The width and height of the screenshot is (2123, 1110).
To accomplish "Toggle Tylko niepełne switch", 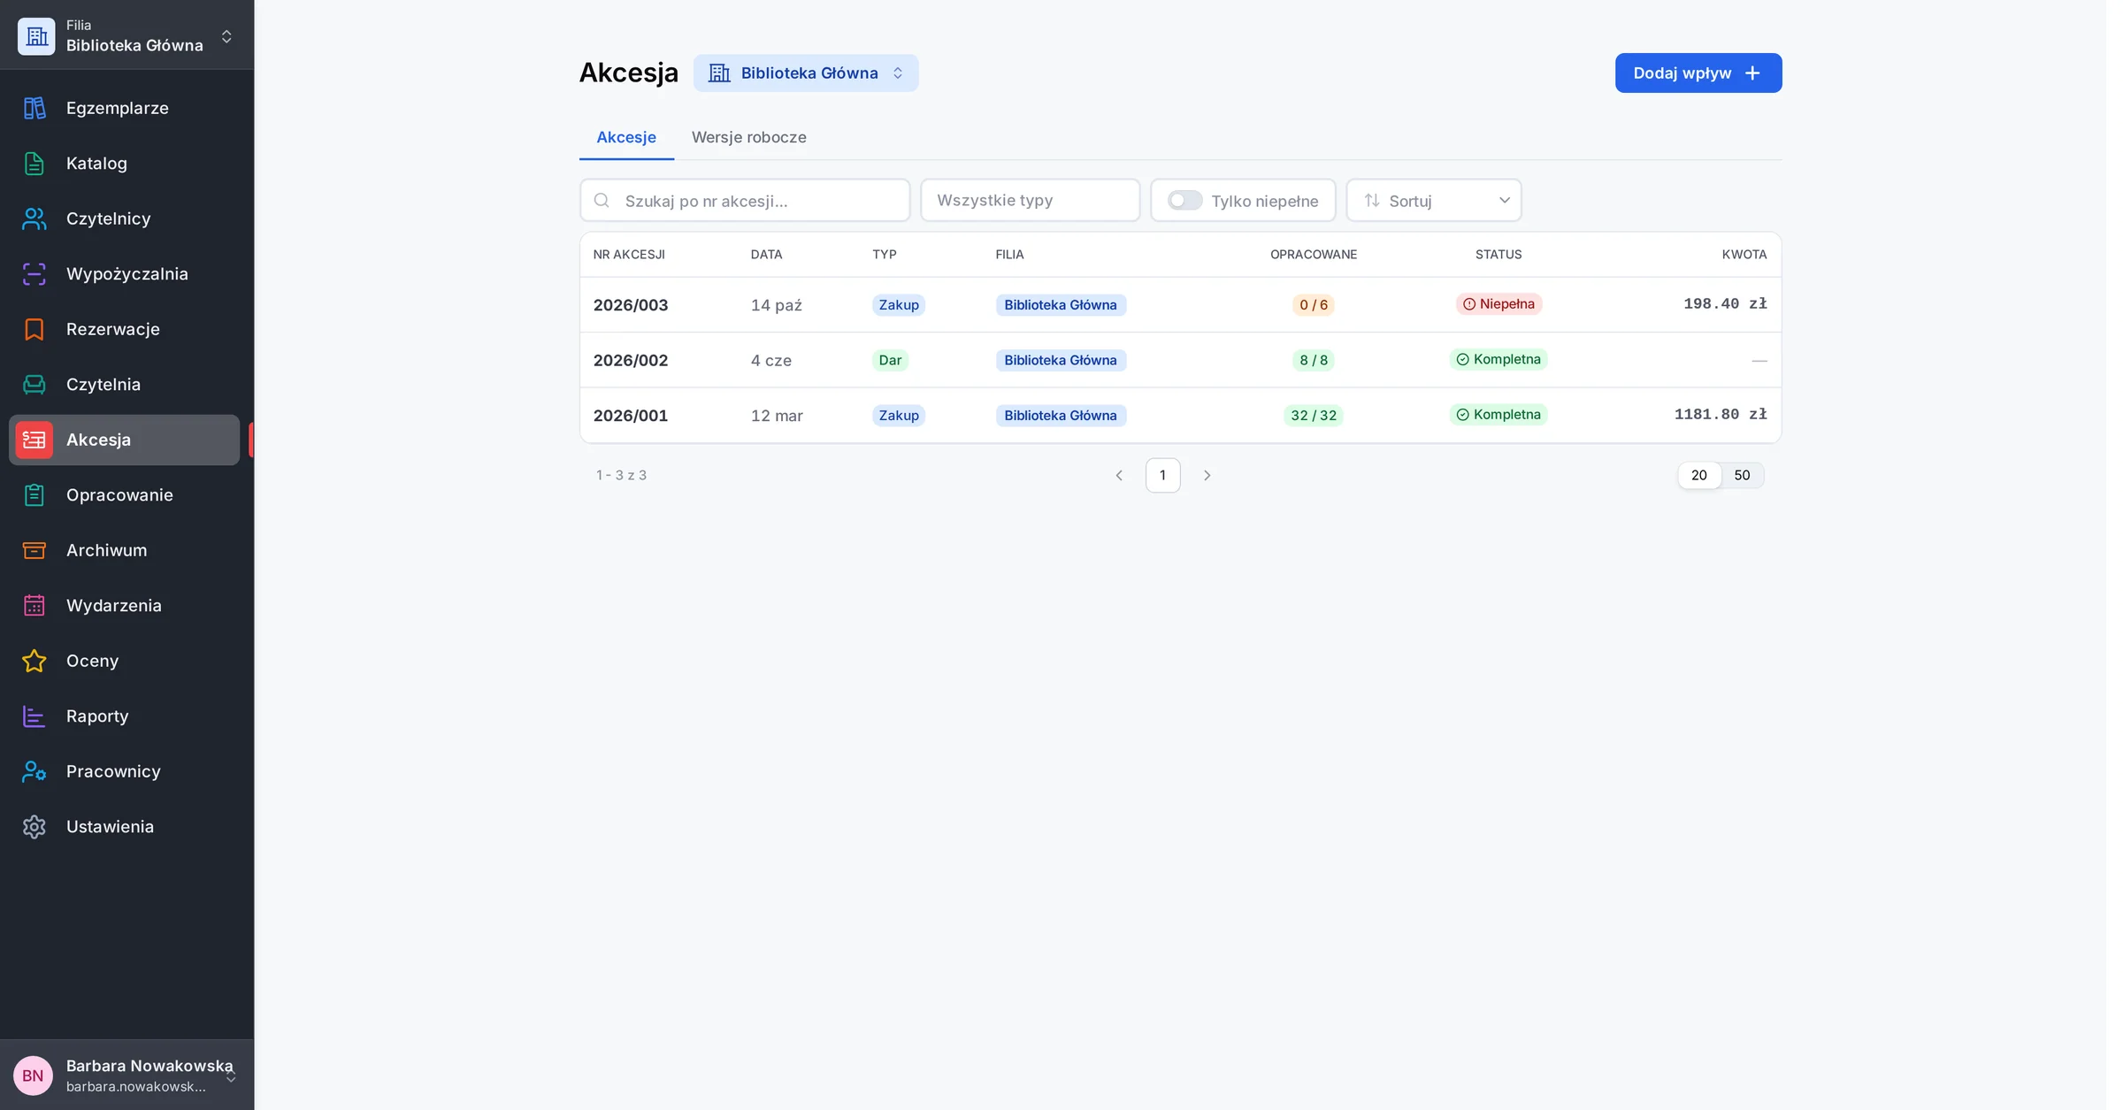I will [x=1184, y=201].
